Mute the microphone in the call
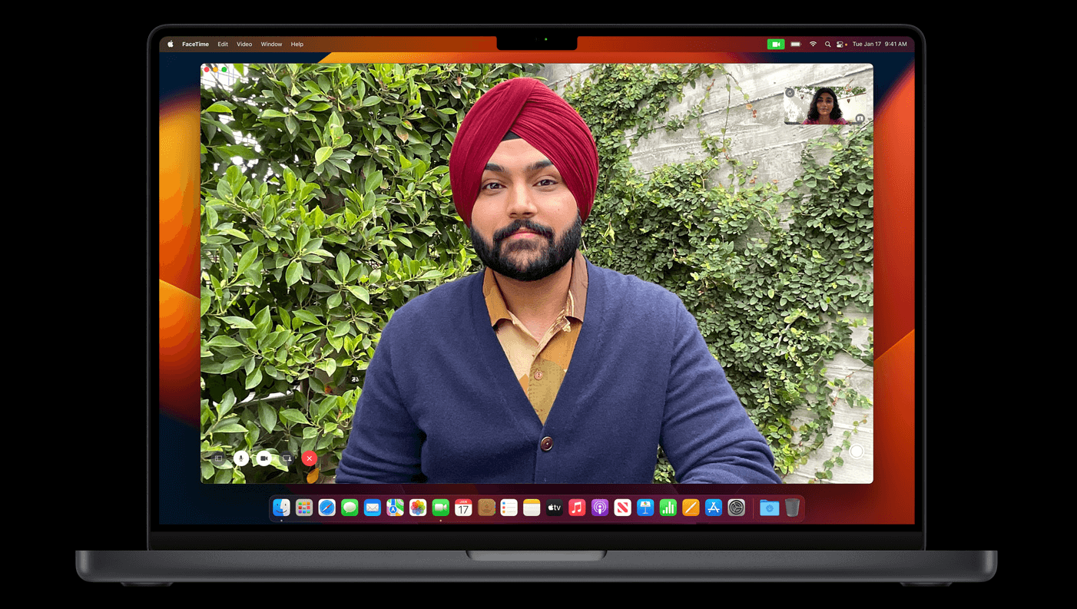This screenshot has height=609, width=1077. point(241,458)
